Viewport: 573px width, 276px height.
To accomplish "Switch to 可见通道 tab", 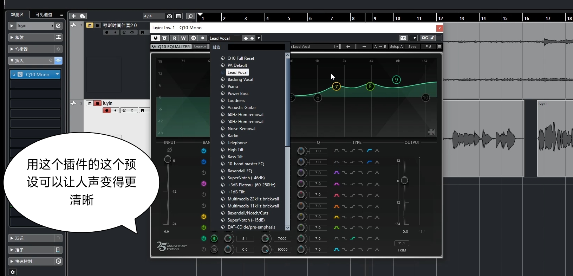I will point(44,14).
